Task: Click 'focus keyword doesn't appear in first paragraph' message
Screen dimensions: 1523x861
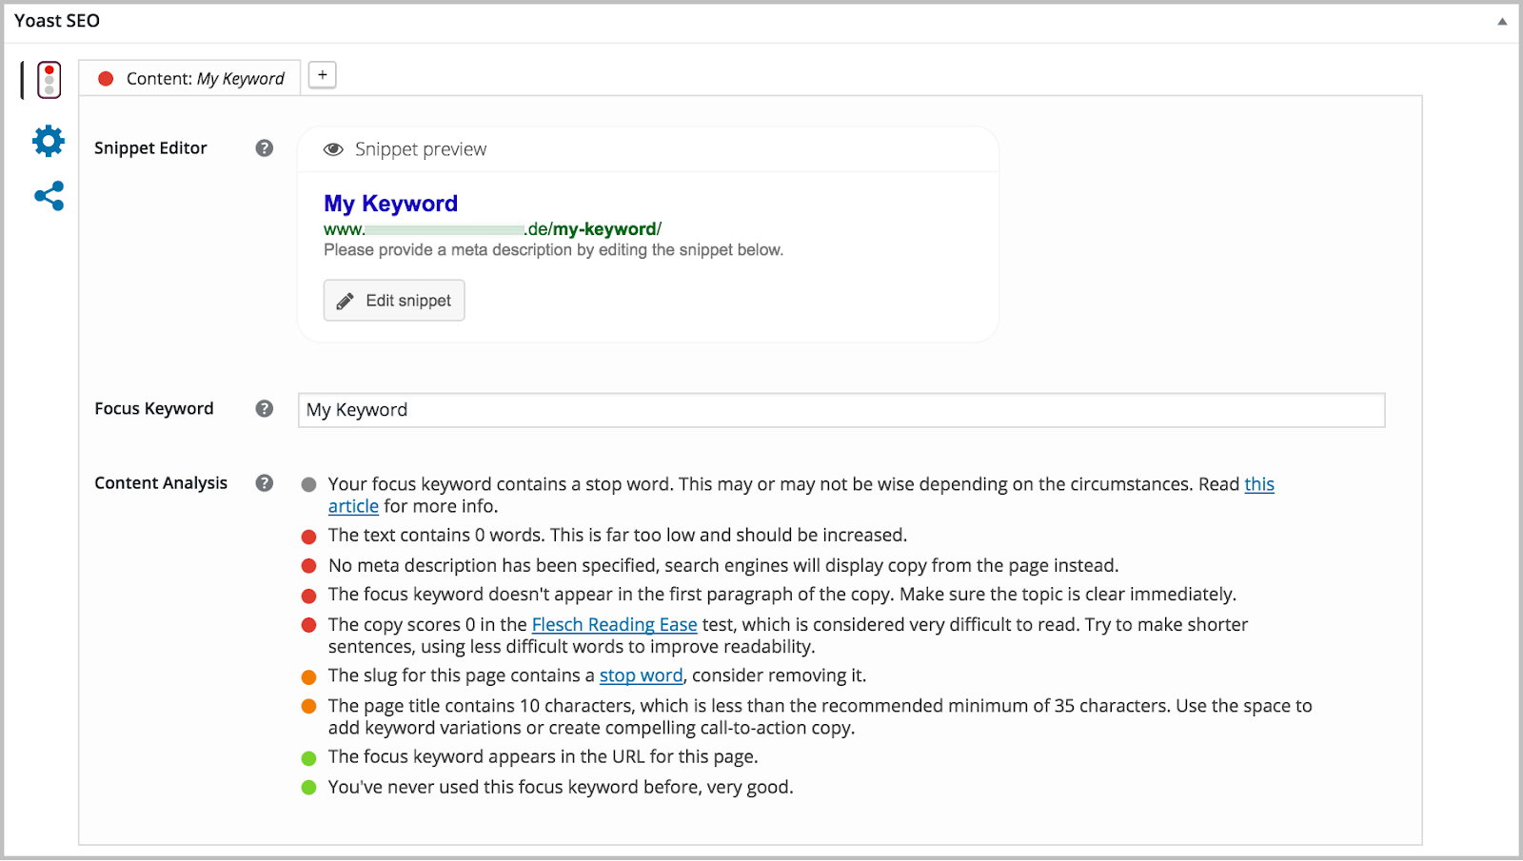Action: click(782, 595)
